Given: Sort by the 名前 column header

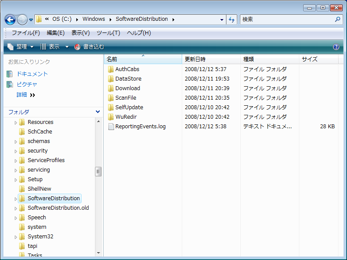Looking at the screenshot, I should 143,59.
